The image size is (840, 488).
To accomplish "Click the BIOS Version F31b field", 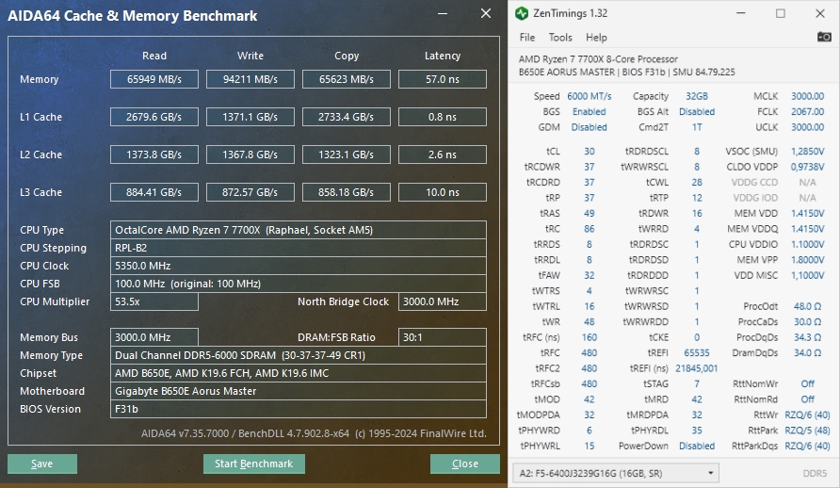I will [299, 409].
